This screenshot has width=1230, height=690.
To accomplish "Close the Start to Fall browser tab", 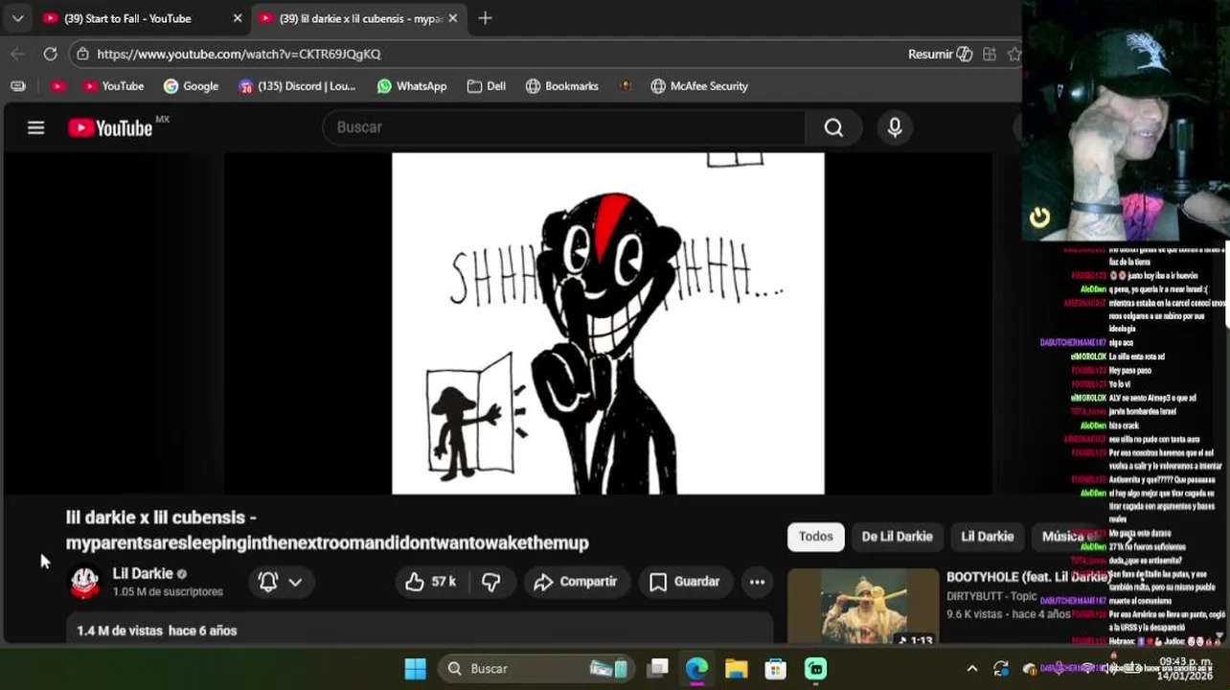I will (x=238, y=18).
